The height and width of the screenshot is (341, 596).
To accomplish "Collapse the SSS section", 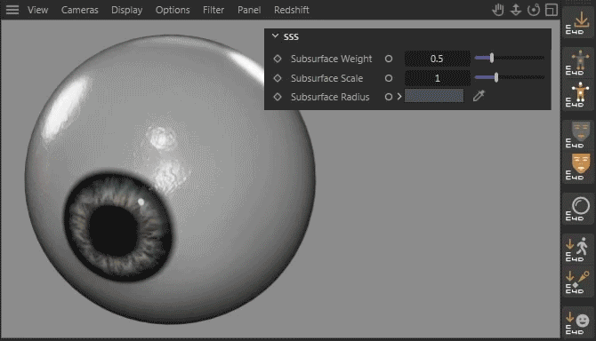I will tap(275, 36).
